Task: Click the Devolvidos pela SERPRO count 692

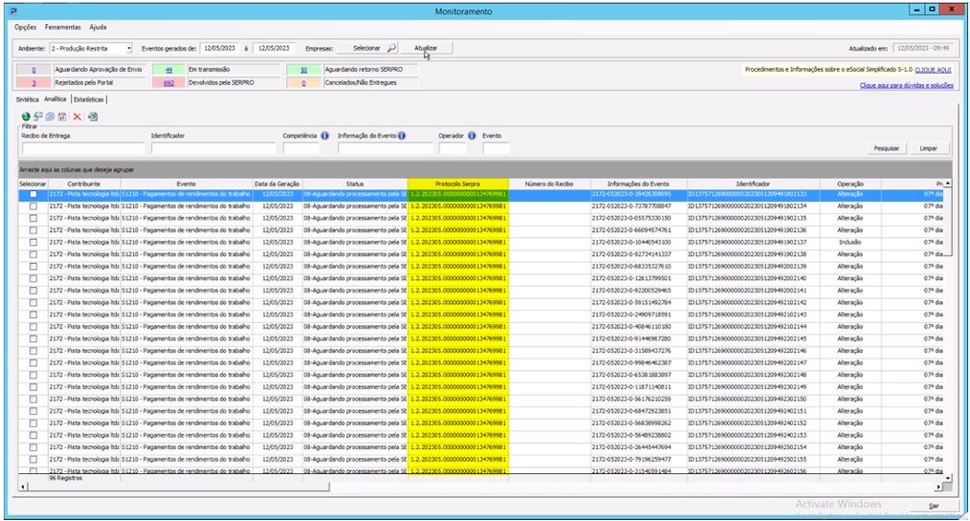Action: tap(169, 83)
